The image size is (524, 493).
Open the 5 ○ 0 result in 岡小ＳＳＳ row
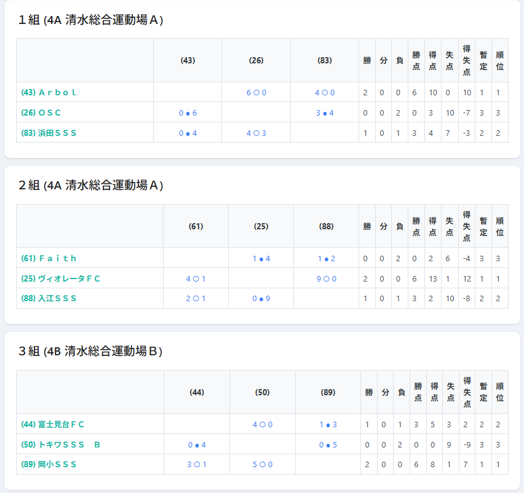click(262, 464)
